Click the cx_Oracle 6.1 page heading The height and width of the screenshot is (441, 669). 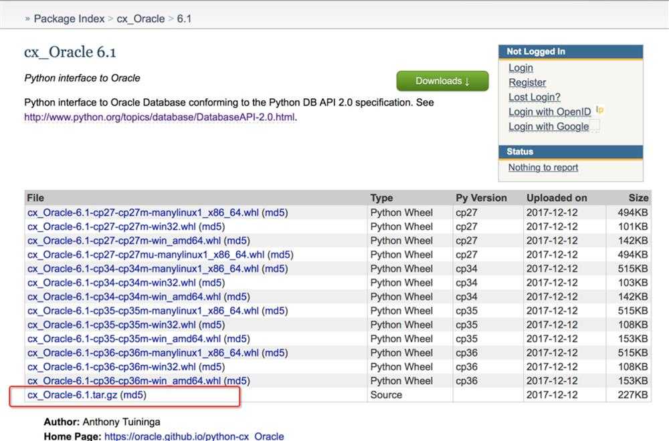click(x=70, y=52)
